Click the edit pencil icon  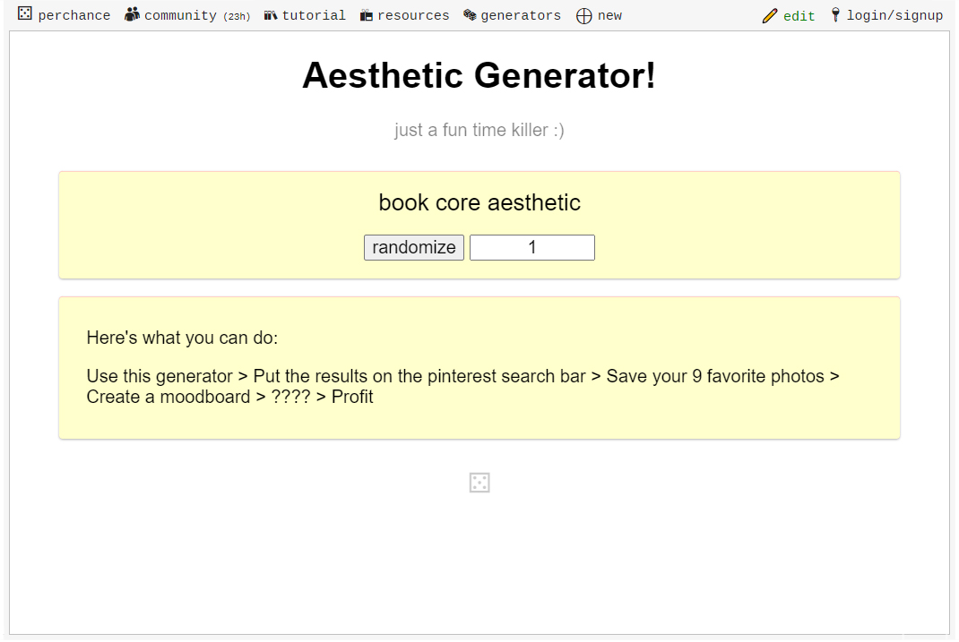click(770, 16)
